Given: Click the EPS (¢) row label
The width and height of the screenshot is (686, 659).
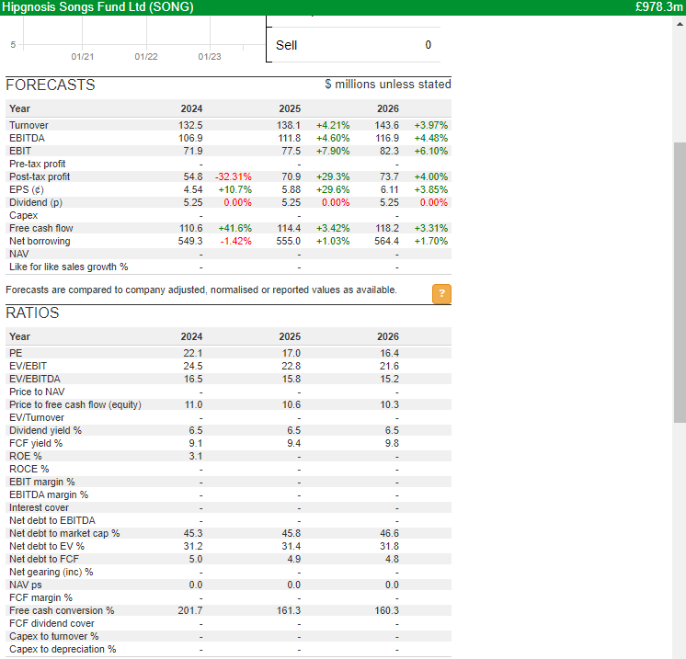Looking at the screenshot, I should click(27, 189).
